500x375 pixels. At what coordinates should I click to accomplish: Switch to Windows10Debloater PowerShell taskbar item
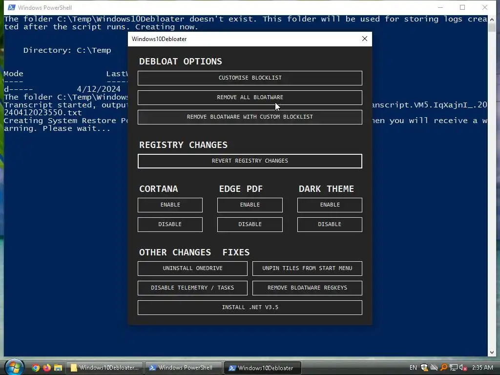[x=263, y=368]
